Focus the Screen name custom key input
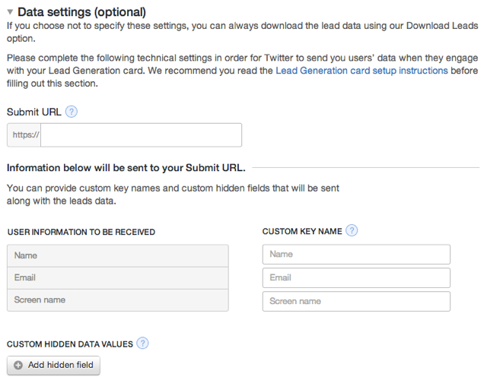Image resolution: width=487 pixels, height=380 pixels. 356,302
